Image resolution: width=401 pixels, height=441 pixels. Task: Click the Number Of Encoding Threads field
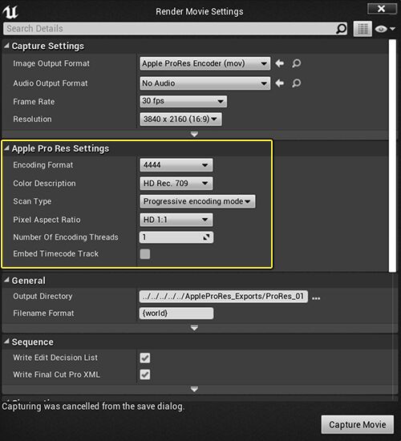[176, 237]
